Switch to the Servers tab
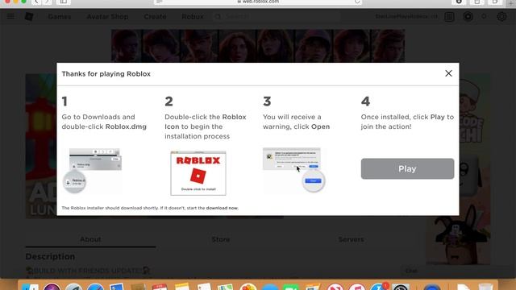 [x=351, y=239]
